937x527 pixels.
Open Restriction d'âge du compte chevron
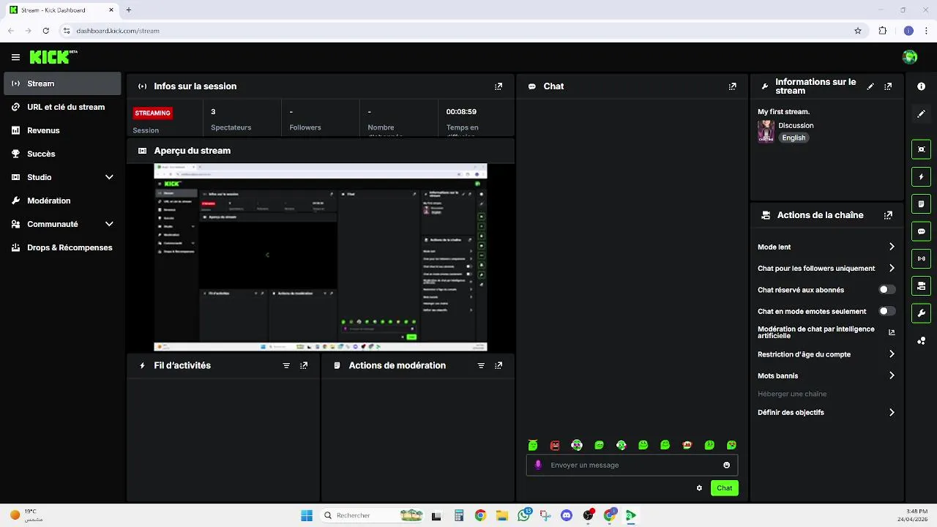click(x=892, y=354)
